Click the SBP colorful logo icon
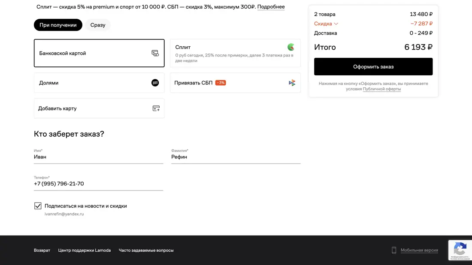The height and width of the screenshot is (265, 472). (x=292, y=83)
